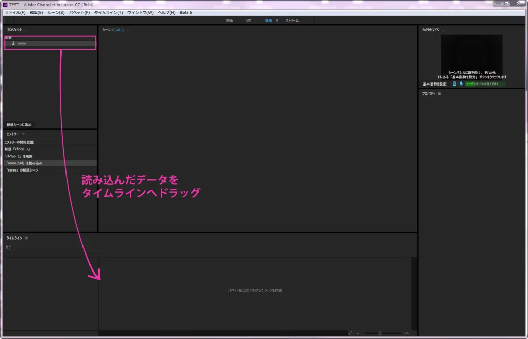Open the シーン(S) menu
This screenshot has width=528, height=339.
[56, 12]
